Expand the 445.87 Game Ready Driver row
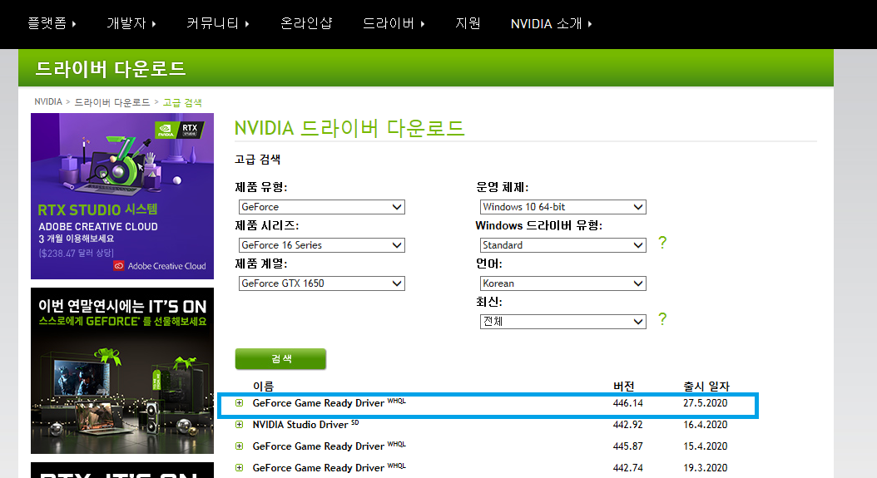This screenshot has width=877, height=478. tap(240, 446)
